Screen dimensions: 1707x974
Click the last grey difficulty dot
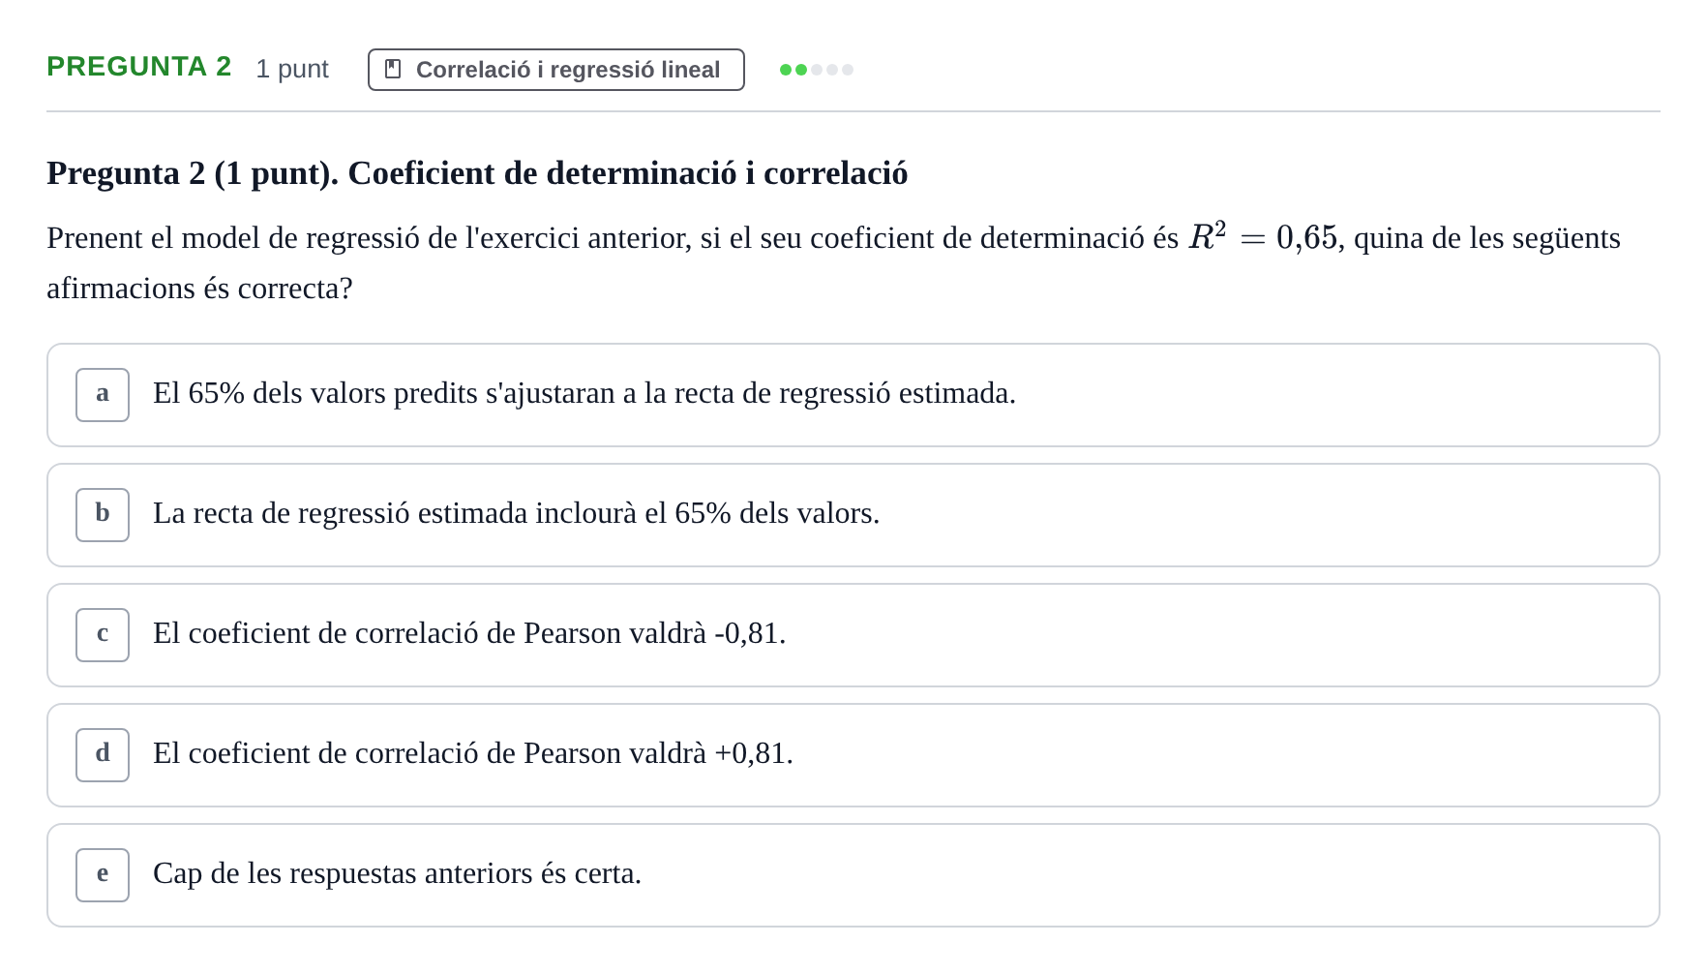click(848, 70)
